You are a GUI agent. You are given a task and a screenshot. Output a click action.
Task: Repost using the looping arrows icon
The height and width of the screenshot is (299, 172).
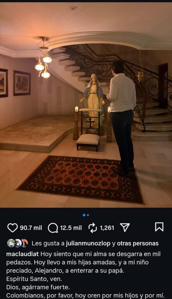point(93,228)
